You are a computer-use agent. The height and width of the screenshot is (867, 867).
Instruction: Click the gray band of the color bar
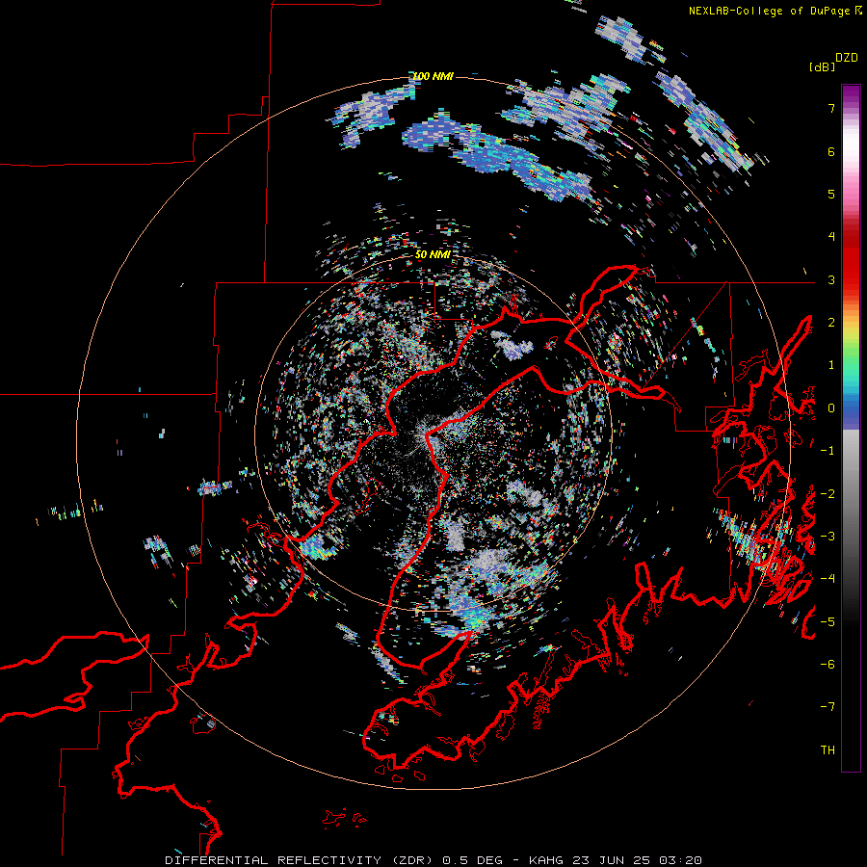click(851, 486)
